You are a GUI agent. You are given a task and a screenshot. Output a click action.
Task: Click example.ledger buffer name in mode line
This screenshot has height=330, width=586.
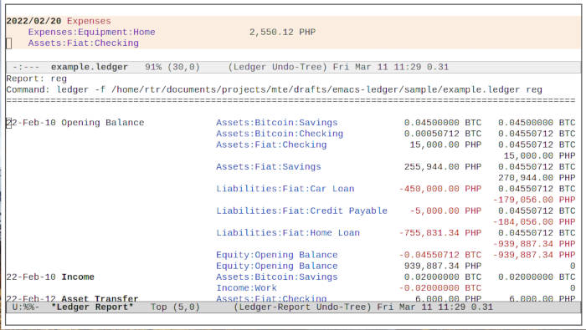tap(90, 67)
